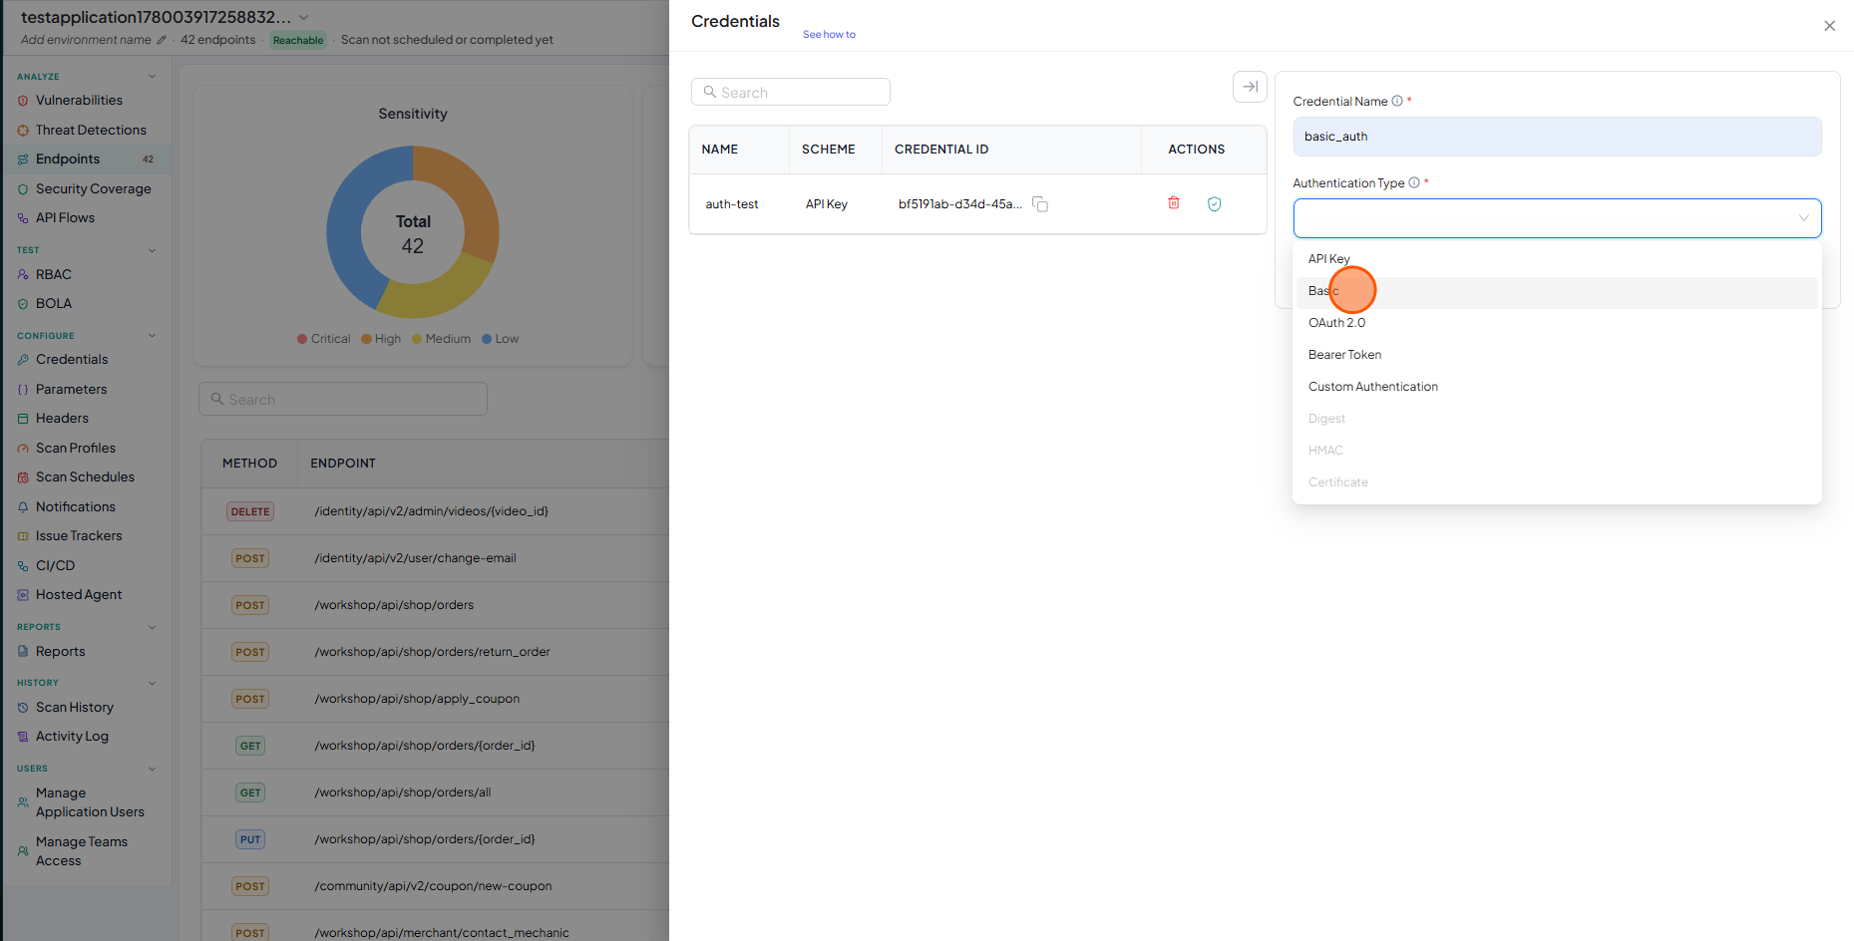Select OAuth 2.0 authentication type
The height and width of the screenshot is (941, 1854).
pos(1557,323)
